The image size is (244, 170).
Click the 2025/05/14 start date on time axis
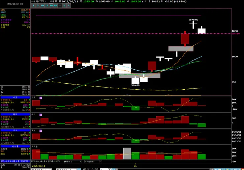click(x=39, y=166)
